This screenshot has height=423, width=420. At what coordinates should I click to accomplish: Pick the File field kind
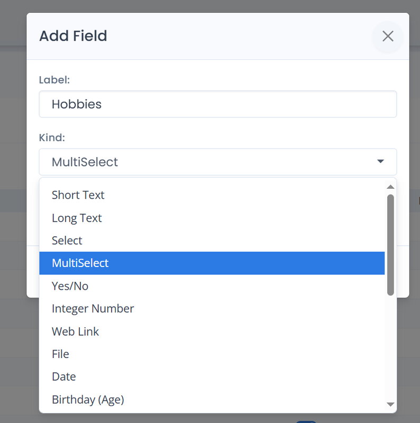(x=60, y=354)
